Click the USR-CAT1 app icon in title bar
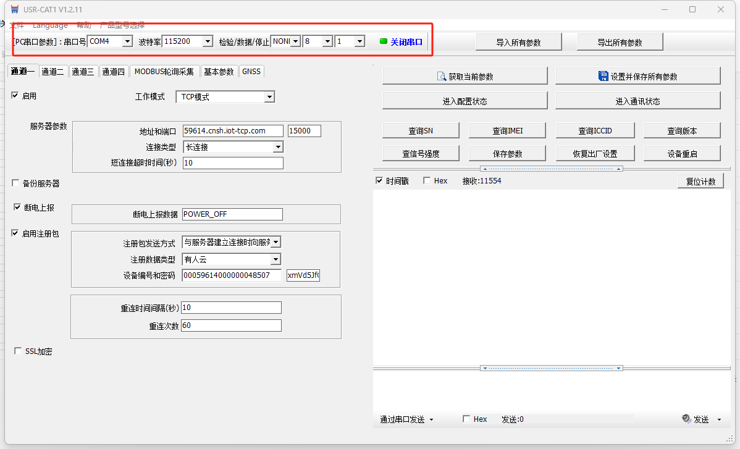 pos(15,9)
